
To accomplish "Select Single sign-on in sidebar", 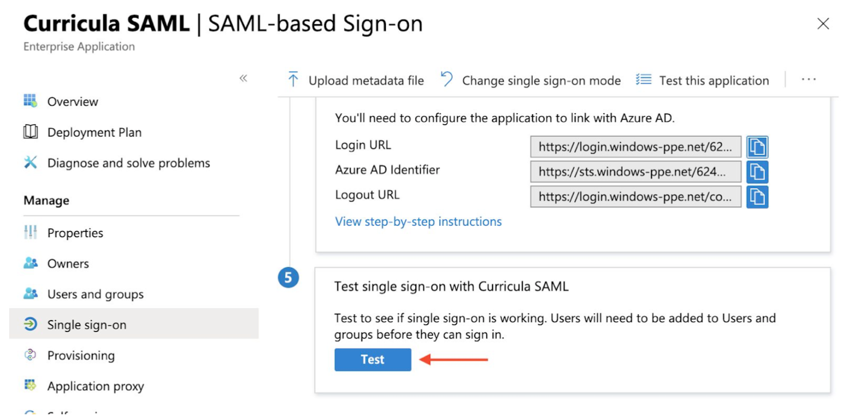I will point(134,325).
